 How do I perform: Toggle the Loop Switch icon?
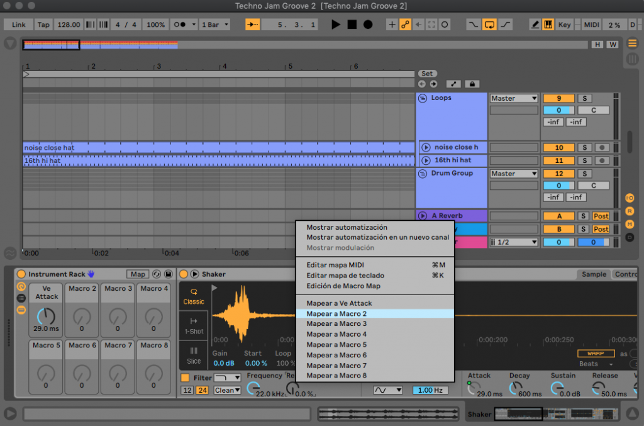tap(489, 25)
